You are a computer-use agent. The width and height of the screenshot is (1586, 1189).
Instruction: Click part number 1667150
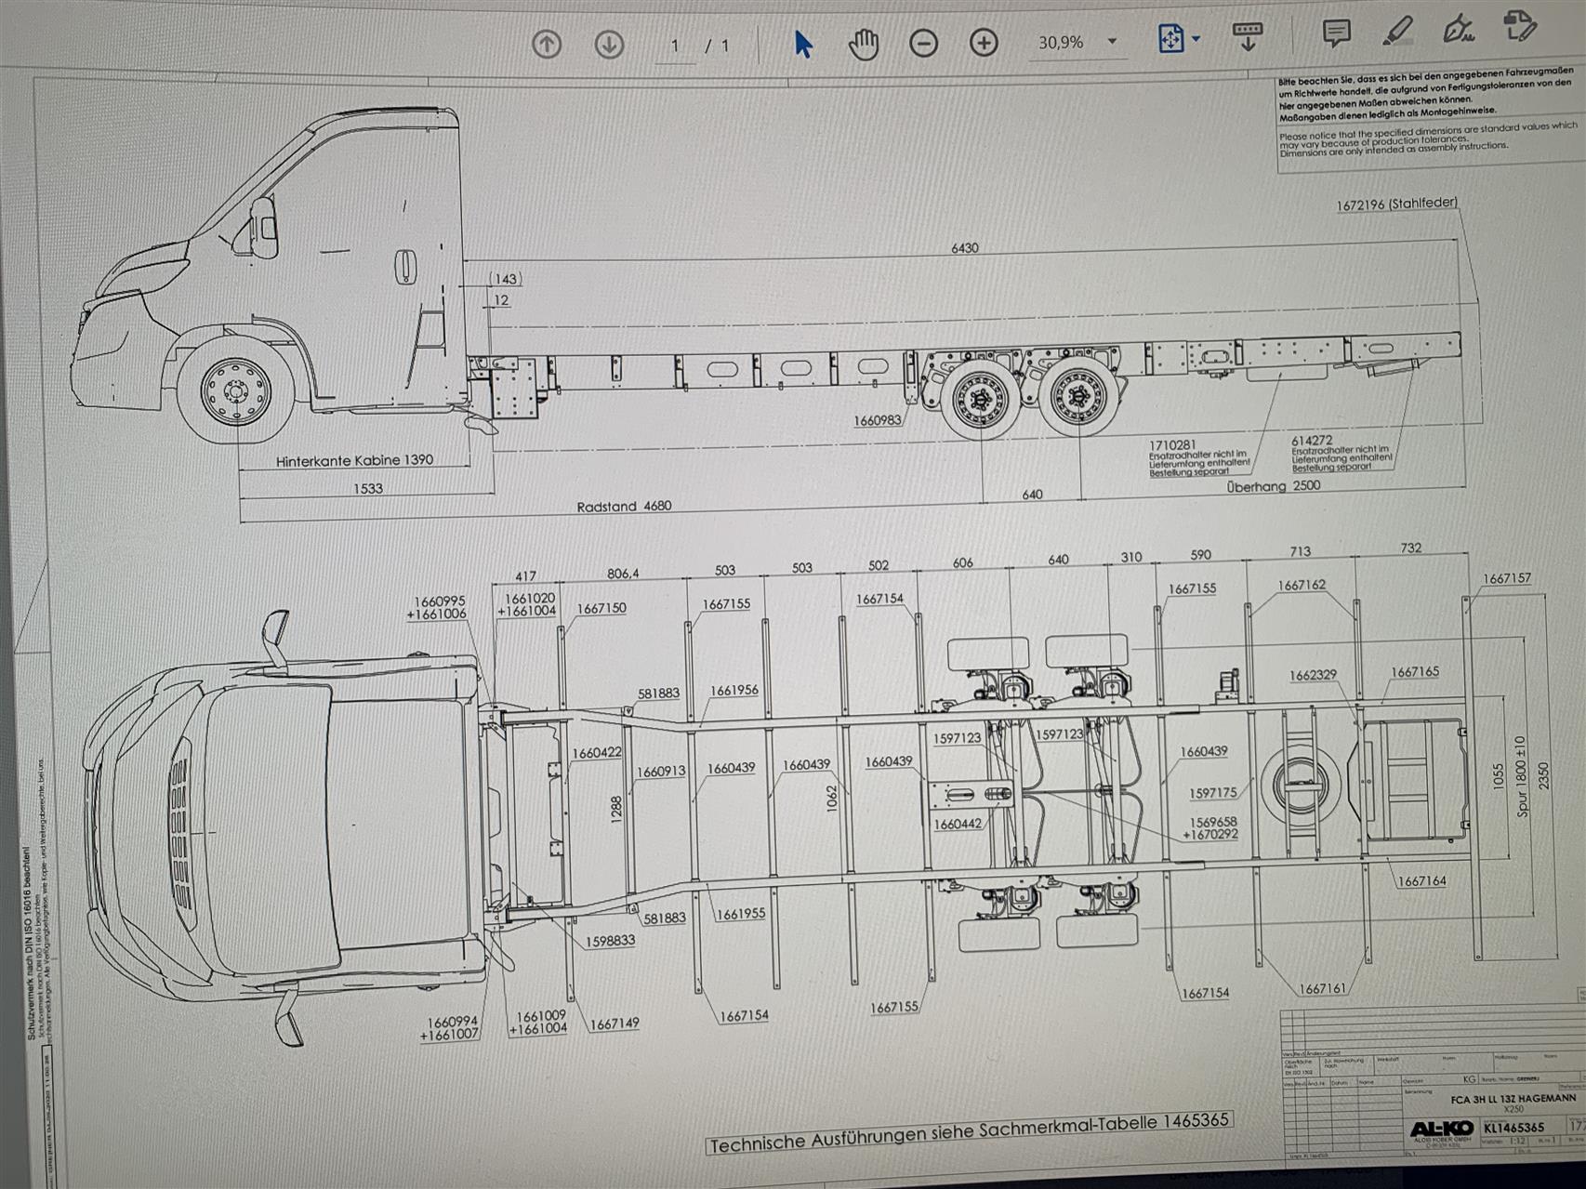pyautogui.click(x=601, y=608)
